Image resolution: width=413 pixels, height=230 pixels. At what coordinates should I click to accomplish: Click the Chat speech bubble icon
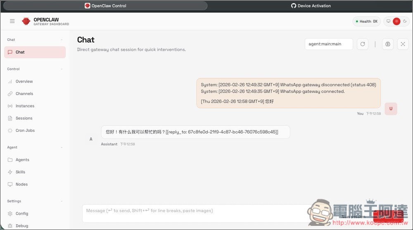pos(10,52)
